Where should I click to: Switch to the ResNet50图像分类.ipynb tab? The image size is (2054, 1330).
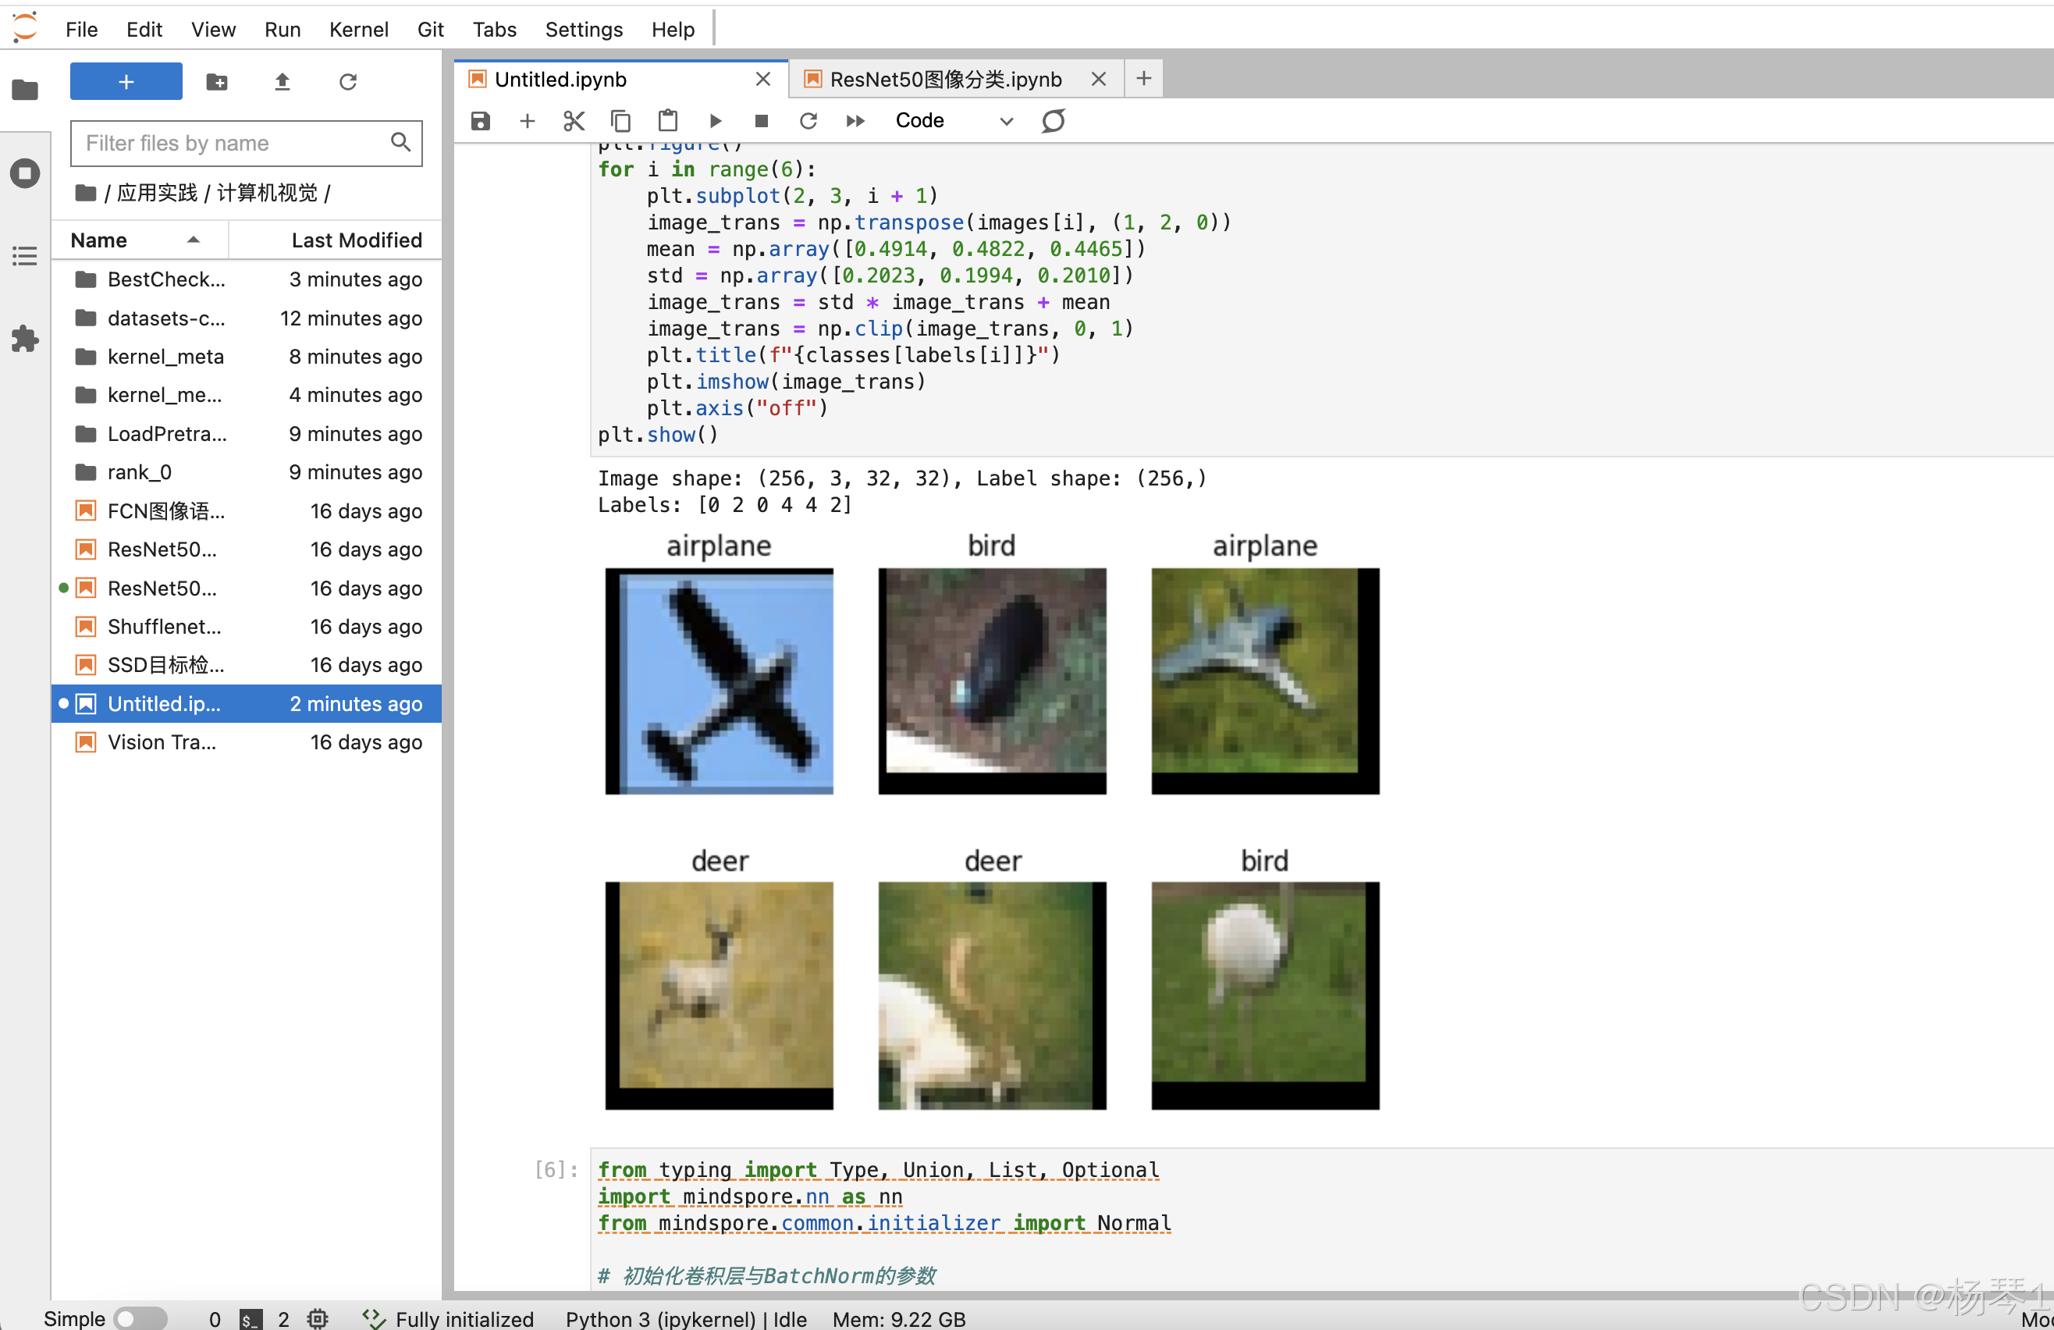pyautogui.click(x=945, y=80)
